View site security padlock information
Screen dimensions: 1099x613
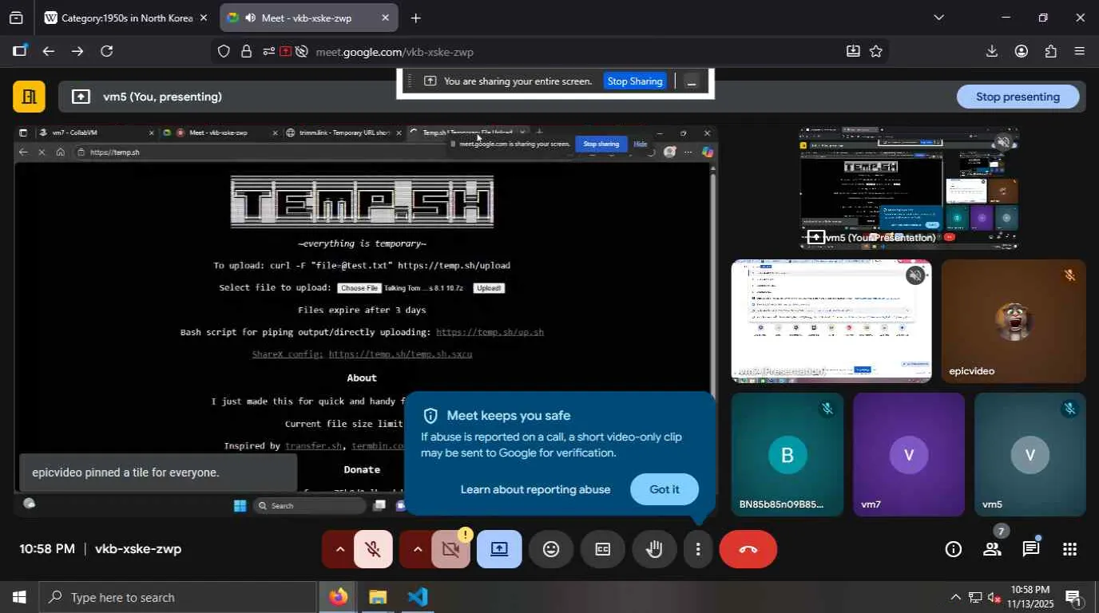(x=247, y=51)
